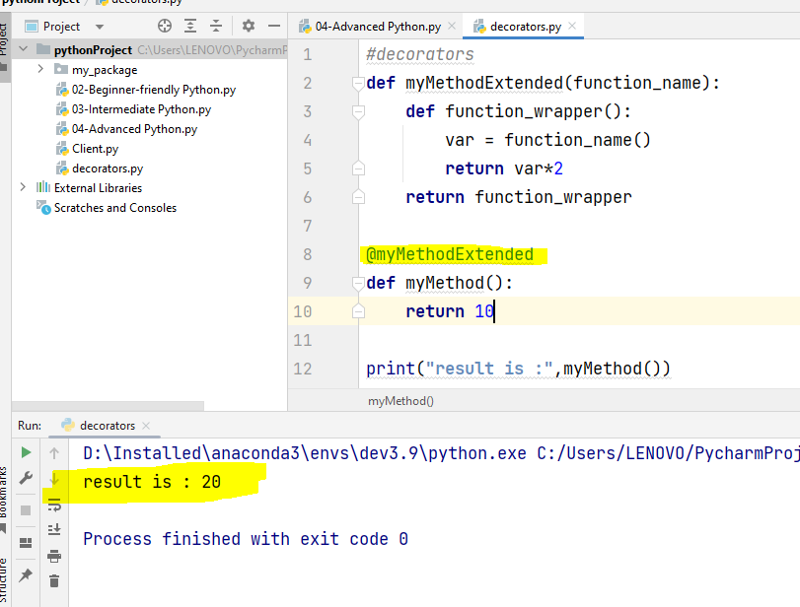
Task: Click the locate/select opened file target icon
Action: pos(165,26)
